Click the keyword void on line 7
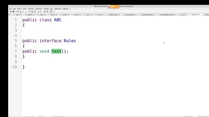Viewport: 209px width, 117px height. click(44, 51)
